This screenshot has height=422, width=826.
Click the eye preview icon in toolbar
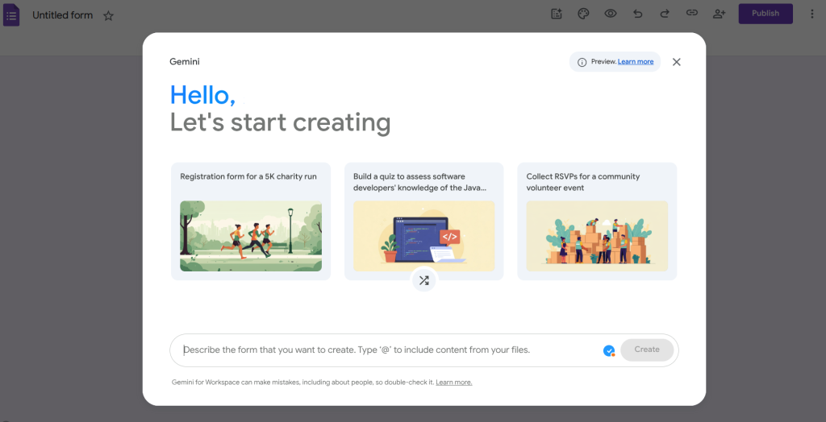611,14
